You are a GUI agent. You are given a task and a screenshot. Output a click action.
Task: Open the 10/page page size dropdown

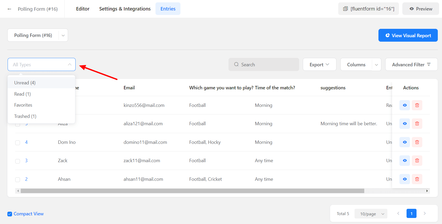(x=371, y=214)
